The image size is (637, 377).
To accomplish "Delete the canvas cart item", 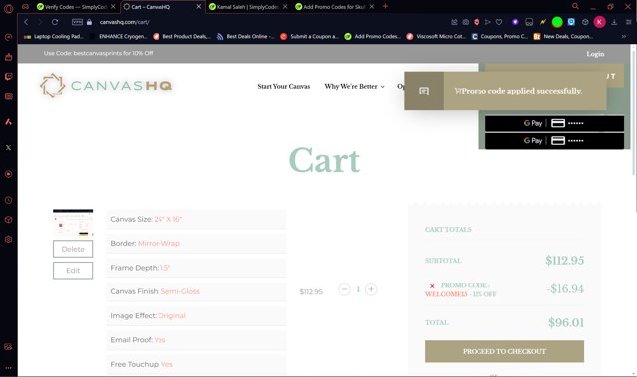I will pos(73,249).
